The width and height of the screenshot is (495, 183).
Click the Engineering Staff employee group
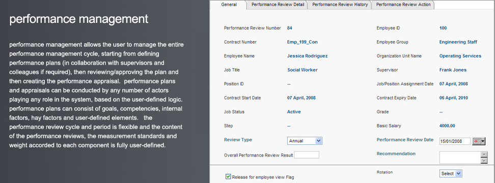tap(458, 42)
